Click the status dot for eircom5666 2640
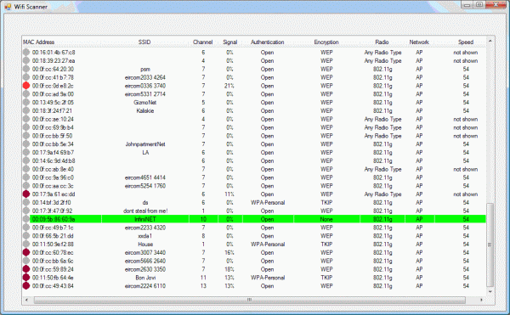Viewport: 510px width, 315px height. tap(26, 261)
